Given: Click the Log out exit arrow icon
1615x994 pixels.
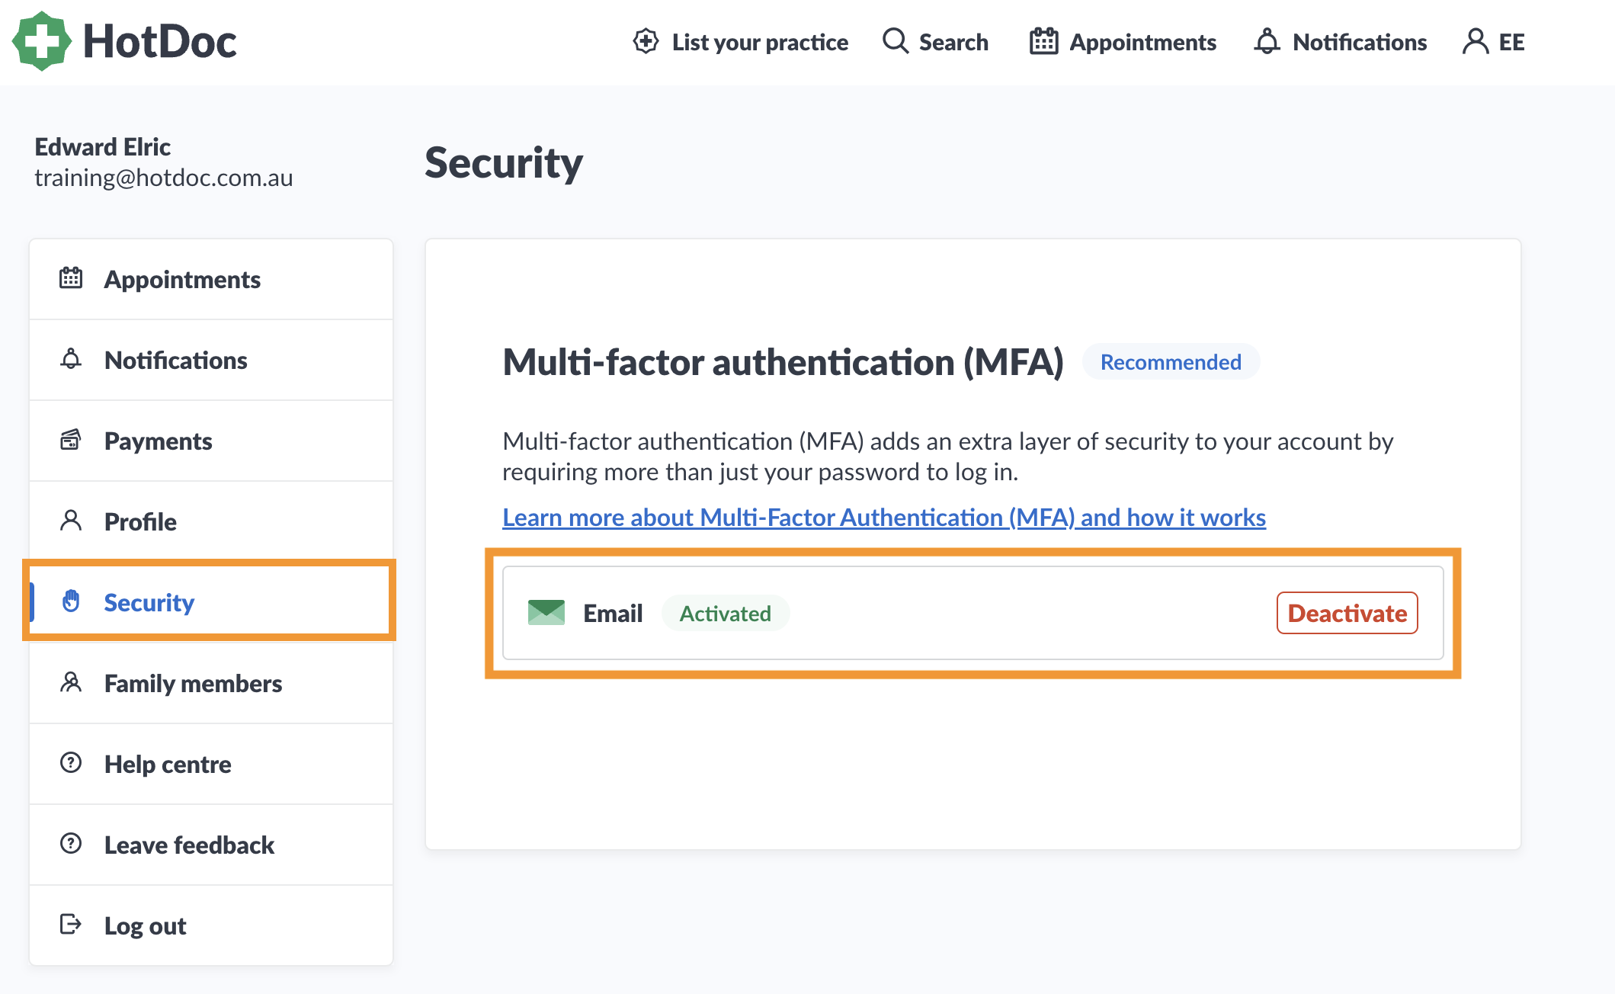Looking at the screenshot, I should tap(71, 925).
